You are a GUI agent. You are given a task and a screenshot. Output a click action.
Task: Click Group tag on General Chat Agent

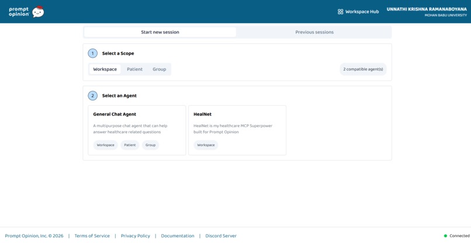pos(151,145)
